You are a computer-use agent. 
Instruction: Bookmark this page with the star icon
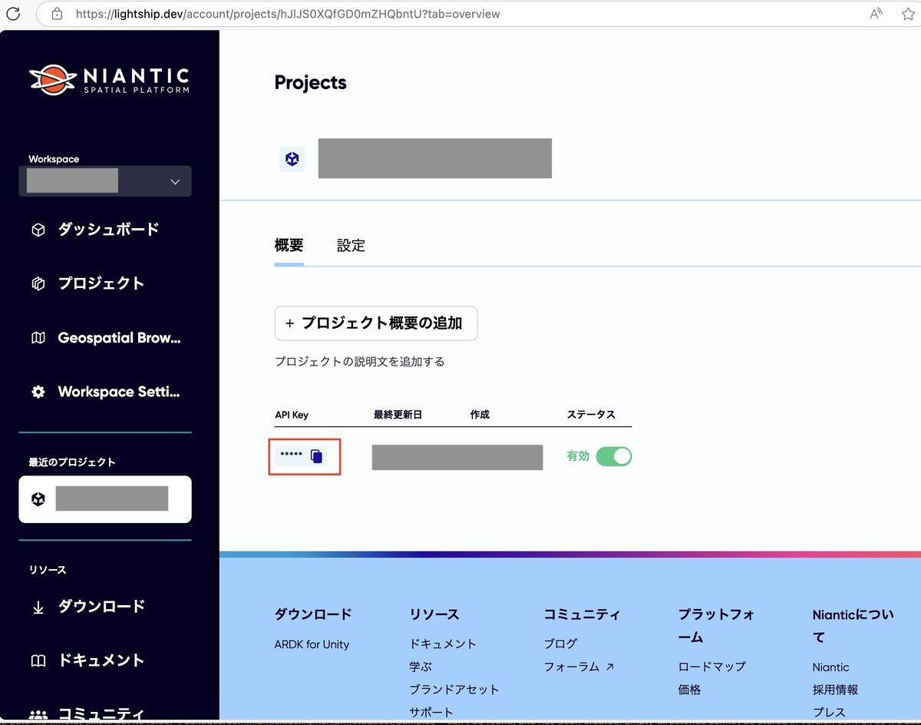pyautogui.click(x=908, y=14)
